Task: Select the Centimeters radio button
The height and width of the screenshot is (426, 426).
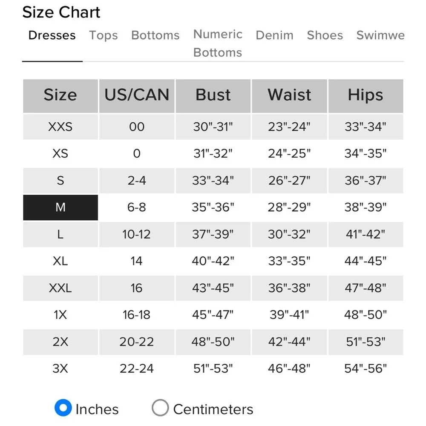Action: point(160,409)
